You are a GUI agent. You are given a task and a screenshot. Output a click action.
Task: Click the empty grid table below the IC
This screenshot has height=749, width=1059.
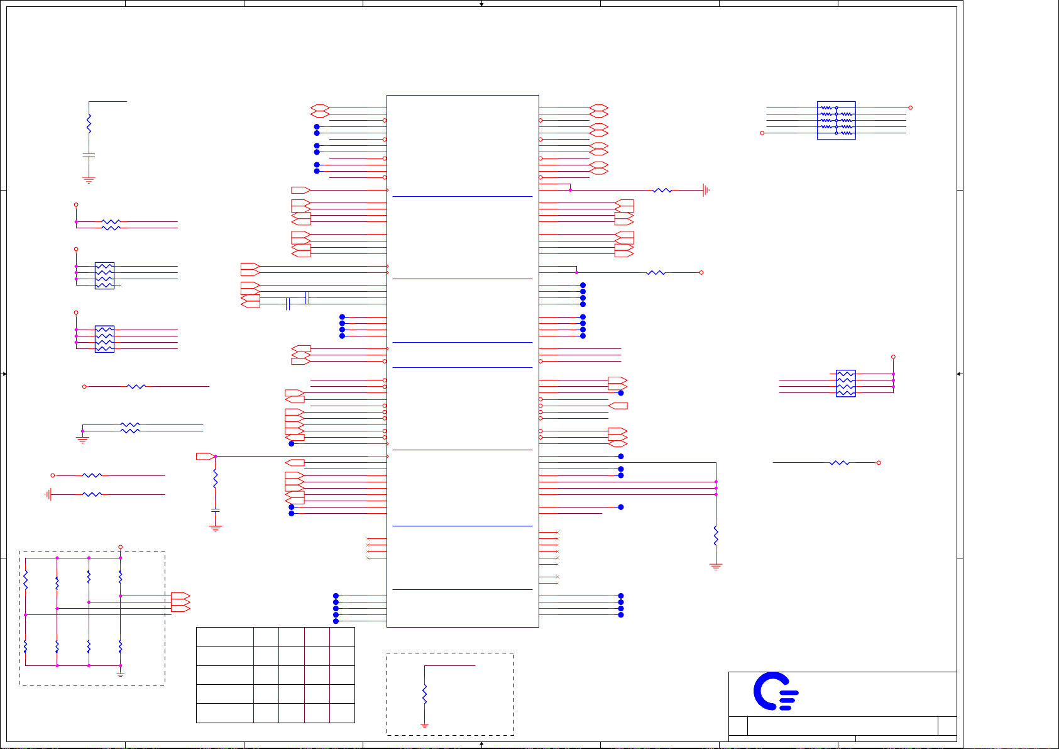click(275, 675)
